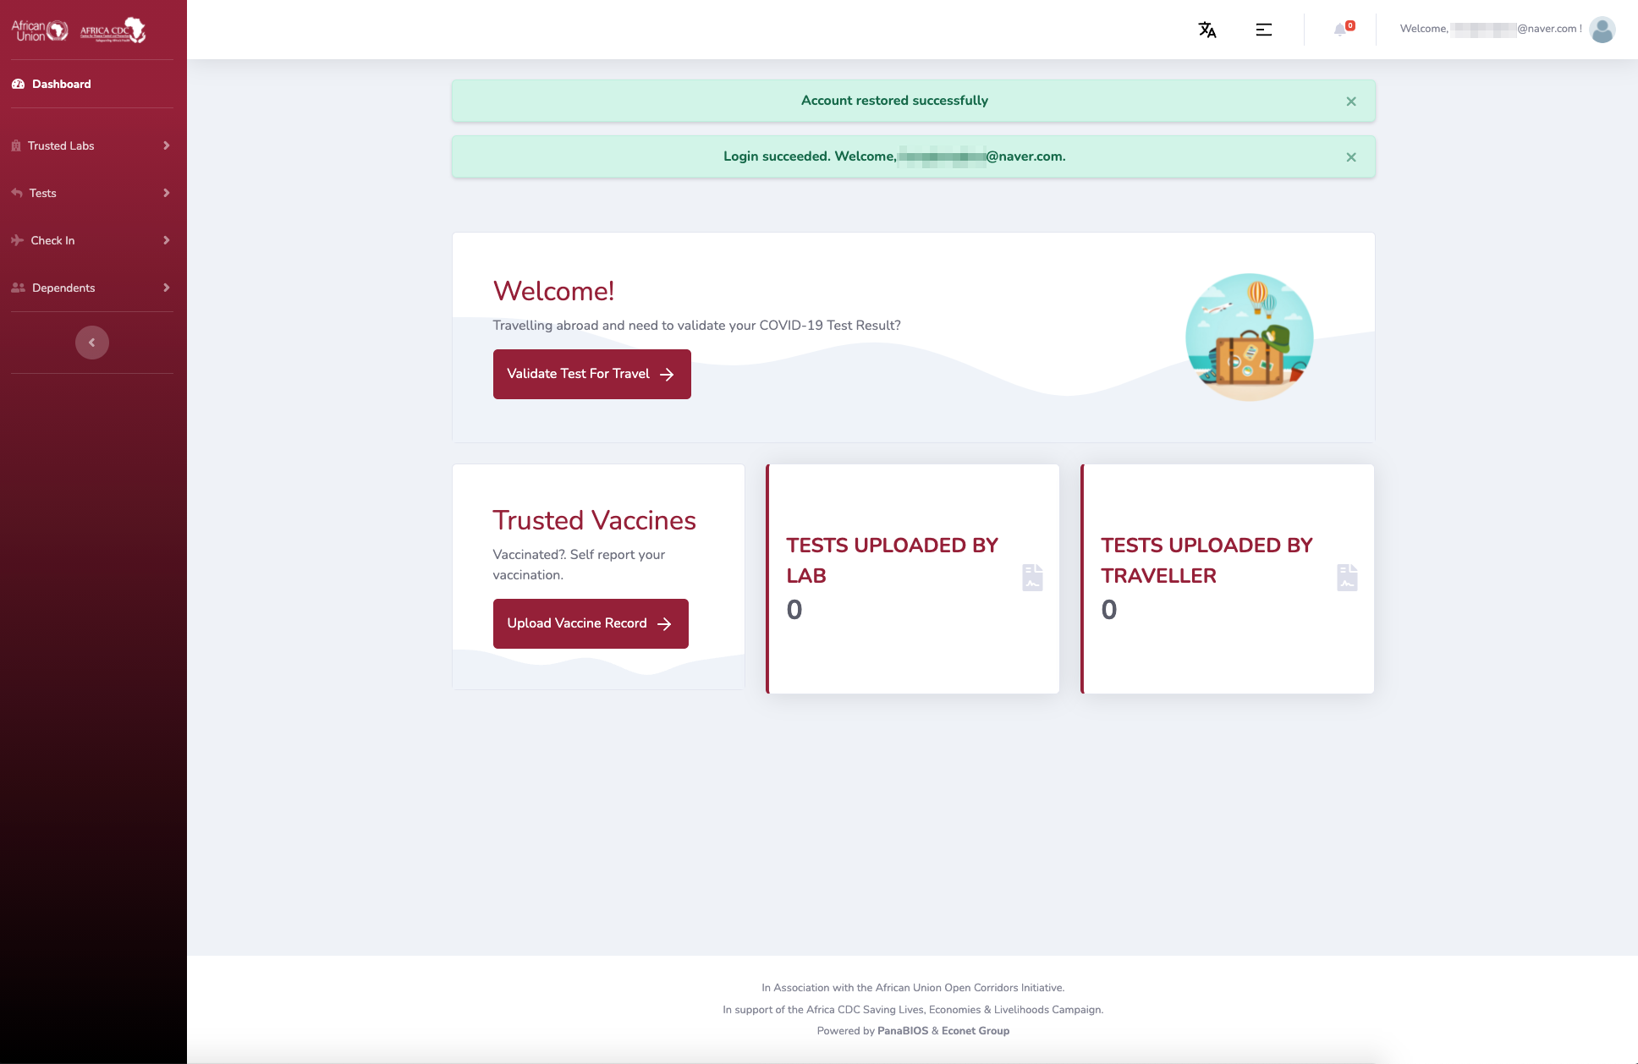Open the Tests Uploaded By Lab card
1638x1064 pixels.
click(912, 579)
